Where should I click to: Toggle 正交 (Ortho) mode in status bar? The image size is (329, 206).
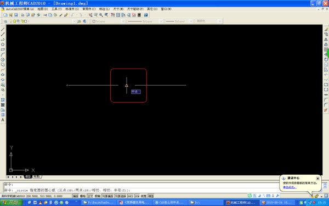[x=90, y=196]
